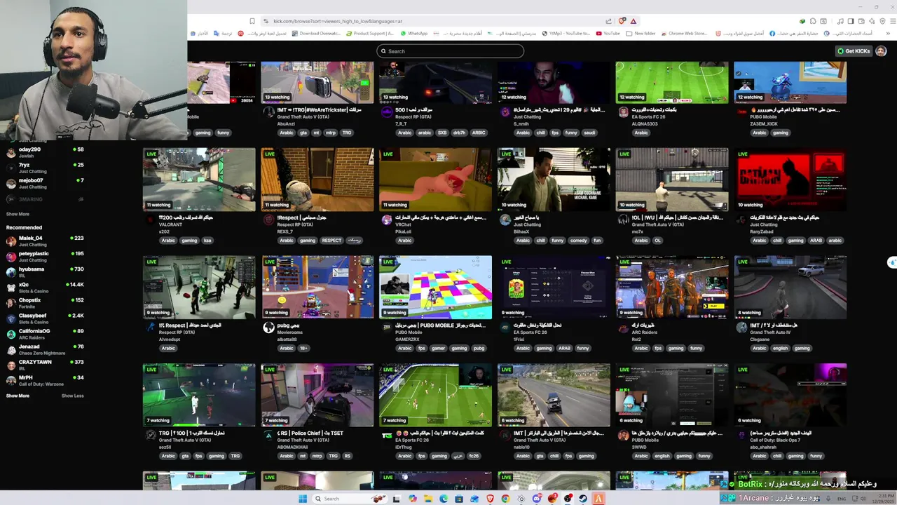The height and width of the screenshot is (505, 897).
Task: Open PUBG MOBILE stream thumbnail by GAMERZRX
Action: pos(435,287)
